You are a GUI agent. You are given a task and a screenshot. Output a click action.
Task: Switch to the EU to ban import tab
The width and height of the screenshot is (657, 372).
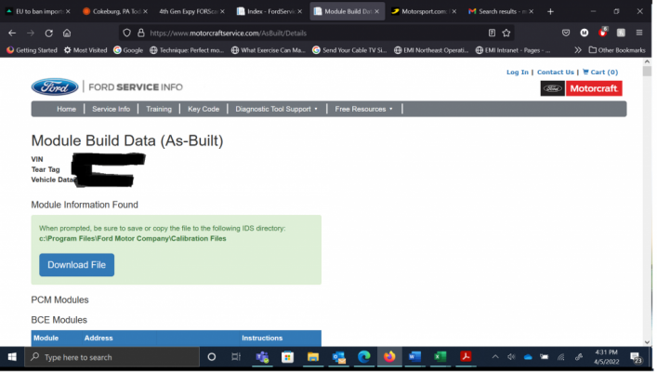point(38,11)
